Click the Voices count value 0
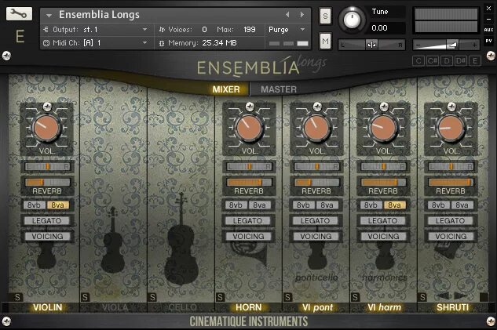The height and width of the screenshot is (330, 497). tap(204, 30)
